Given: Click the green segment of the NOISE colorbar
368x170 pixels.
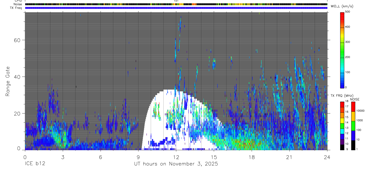Looking at the screenshot, I should [353, 126].
